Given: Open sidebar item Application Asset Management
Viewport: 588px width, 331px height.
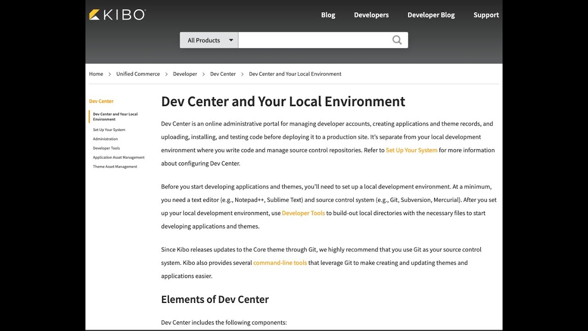Looking at the screenshot, I should pyautogui.click(x=119, y=157).
